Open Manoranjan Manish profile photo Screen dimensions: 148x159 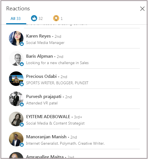(x=16, y=139)
